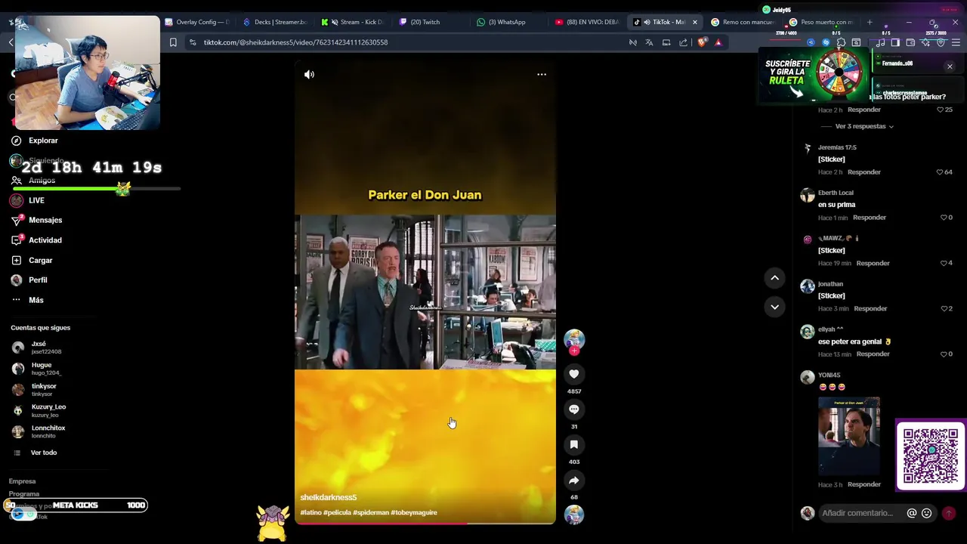Bookmark page with address bar icon

(x=173, y=42)
